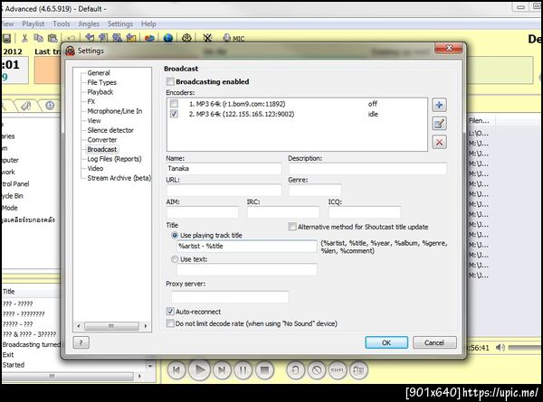The height and width of the screenshot is (402, 543).
Task: Click the speaker volume icon
Action: [500, 348]
